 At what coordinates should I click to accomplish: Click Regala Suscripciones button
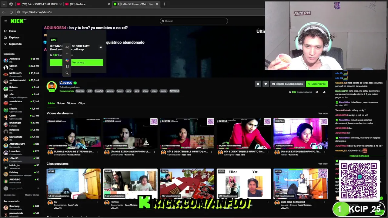click(287, 84)
